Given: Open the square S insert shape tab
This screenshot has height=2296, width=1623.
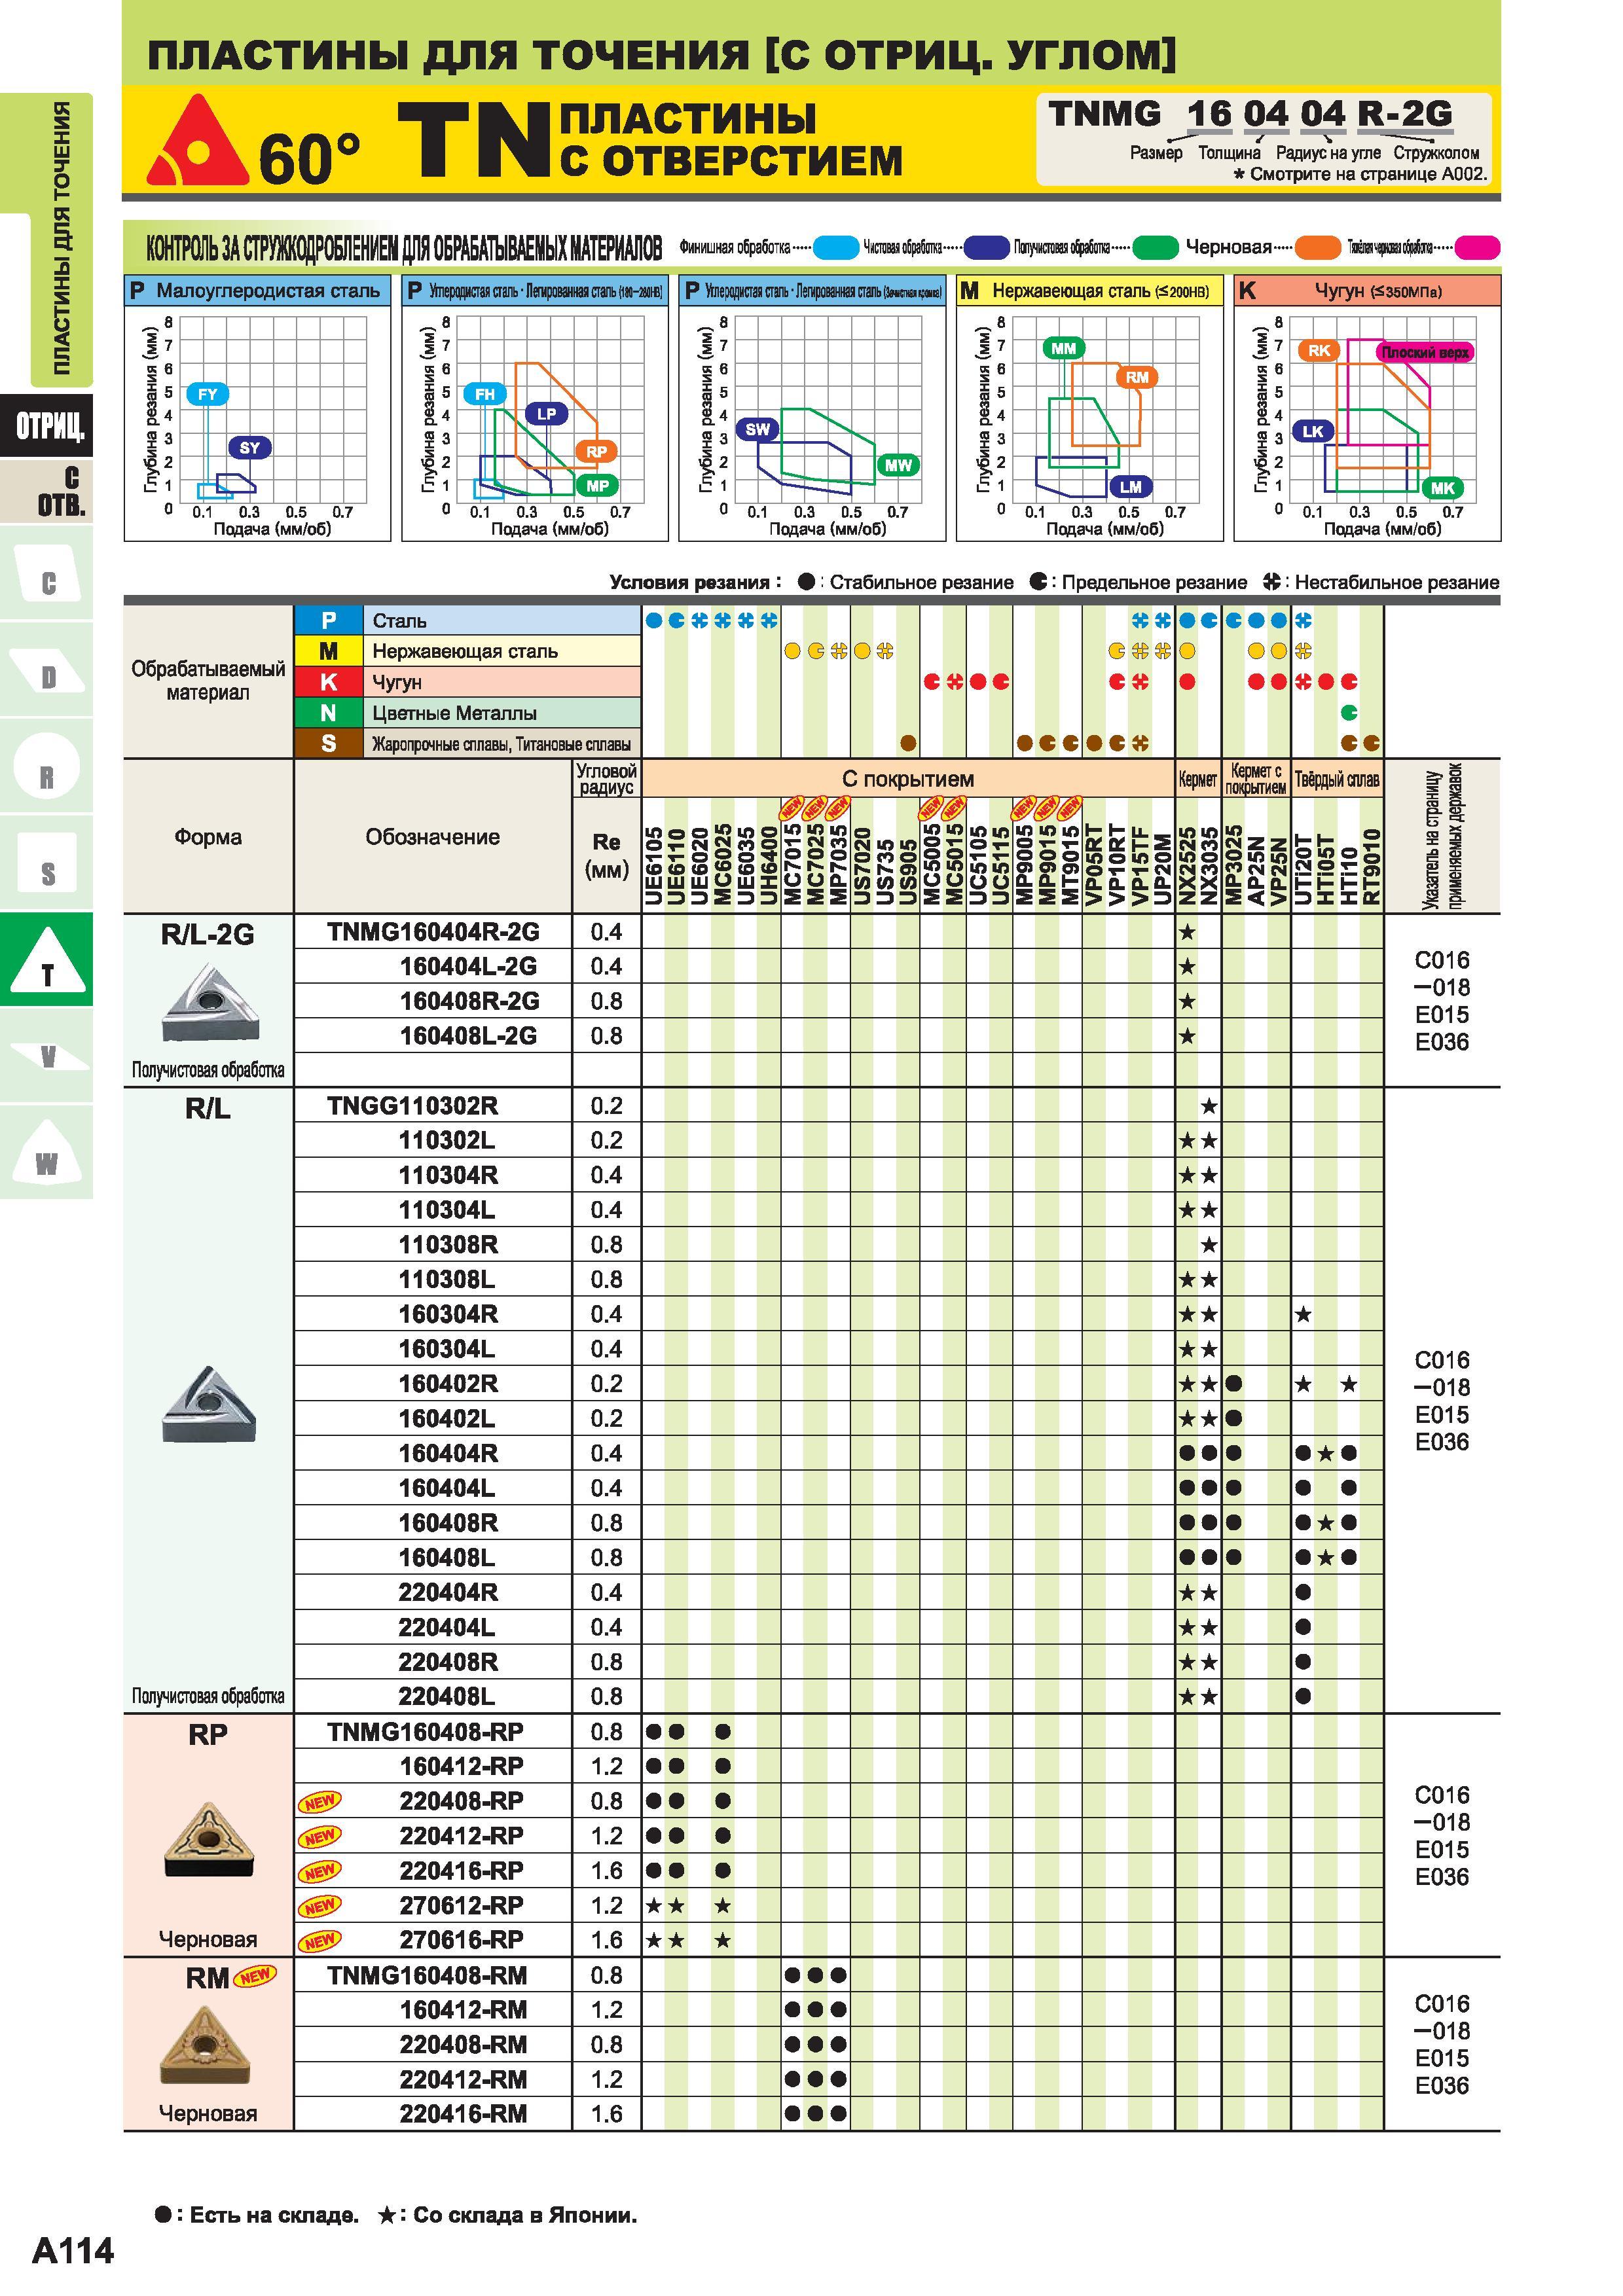Looking at the screenshot, I should 46,863.
